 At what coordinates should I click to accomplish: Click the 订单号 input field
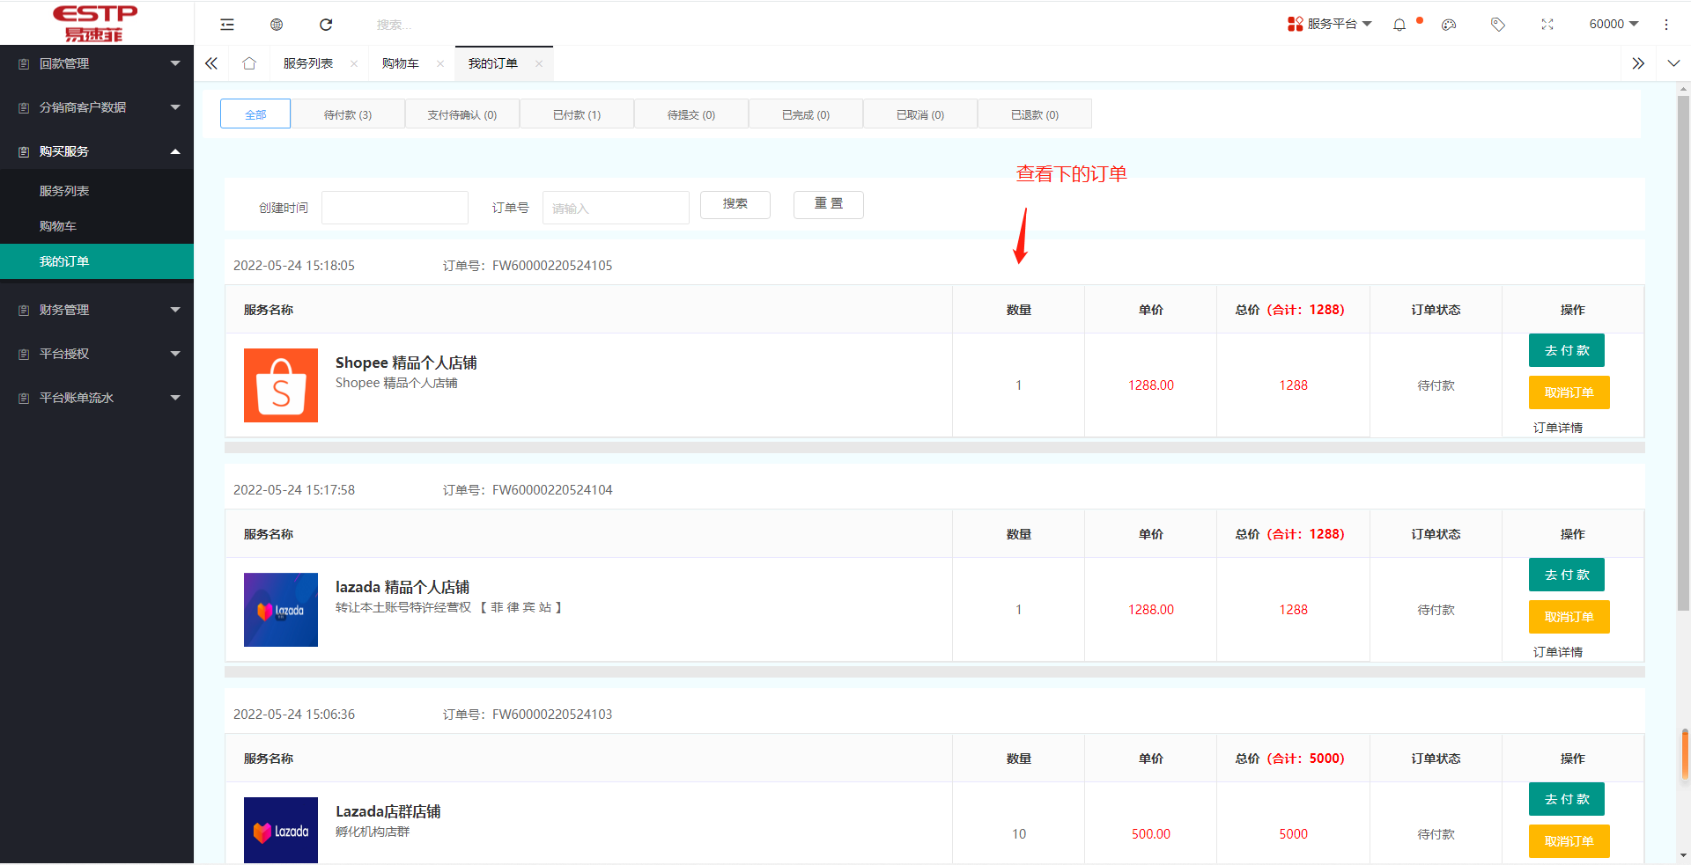616,208
